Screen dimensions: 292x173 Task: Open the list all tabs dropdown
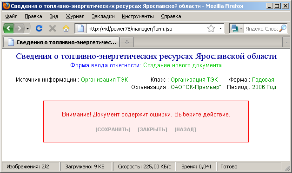pyautogui.click(x=286, y=42)
